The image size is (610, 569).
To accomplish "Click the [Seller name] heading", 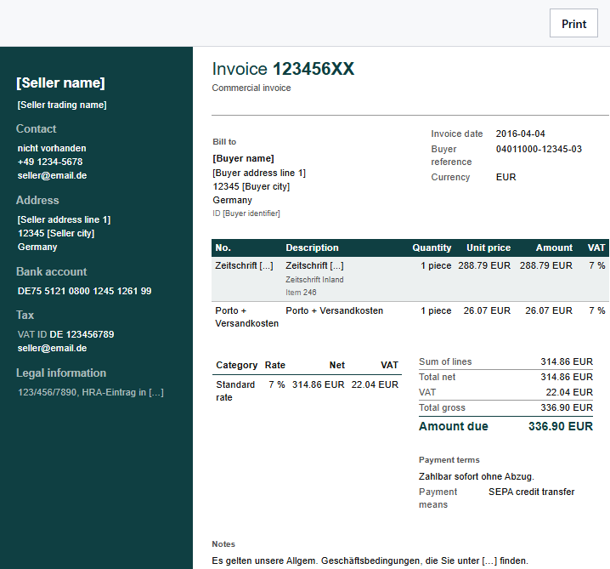I will 60,83.
